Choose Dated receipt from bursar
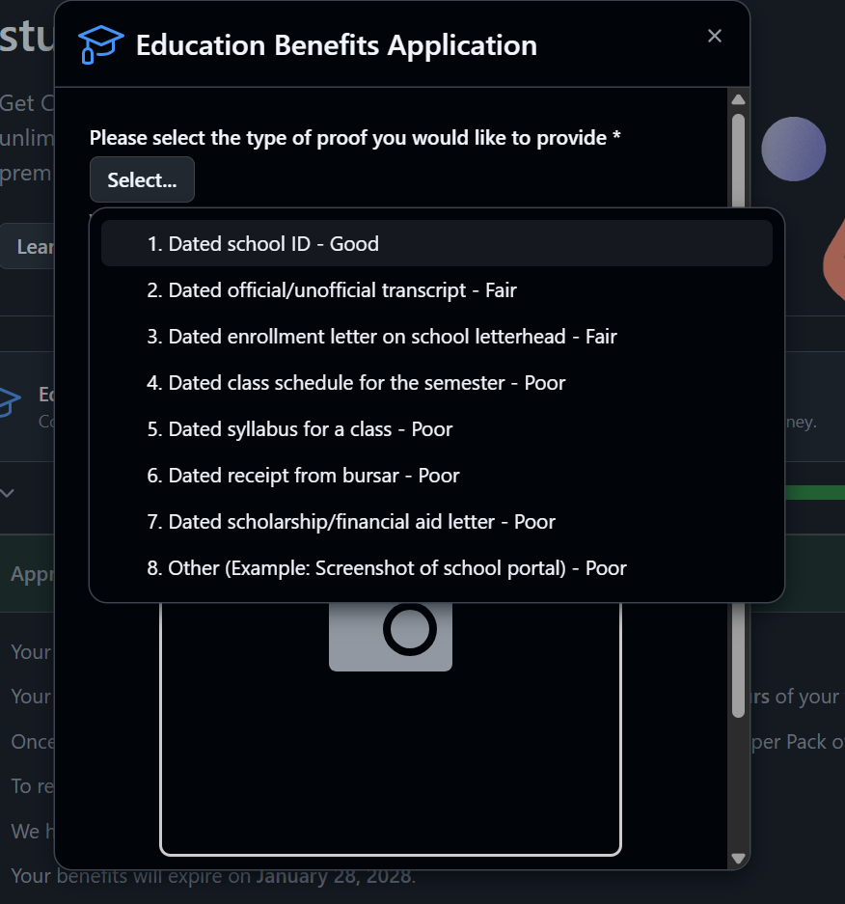845x904 pixels. coord(436,475)
